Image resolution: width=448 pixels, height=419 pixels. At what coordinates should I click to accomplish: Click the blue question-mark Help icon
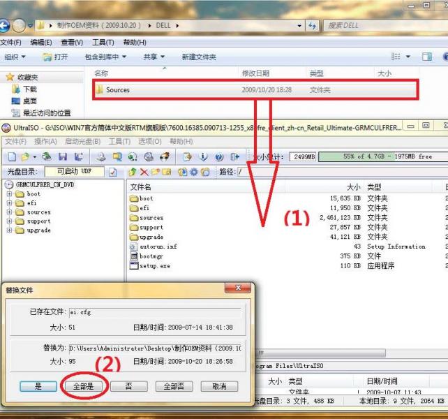[x=219, y=156]
